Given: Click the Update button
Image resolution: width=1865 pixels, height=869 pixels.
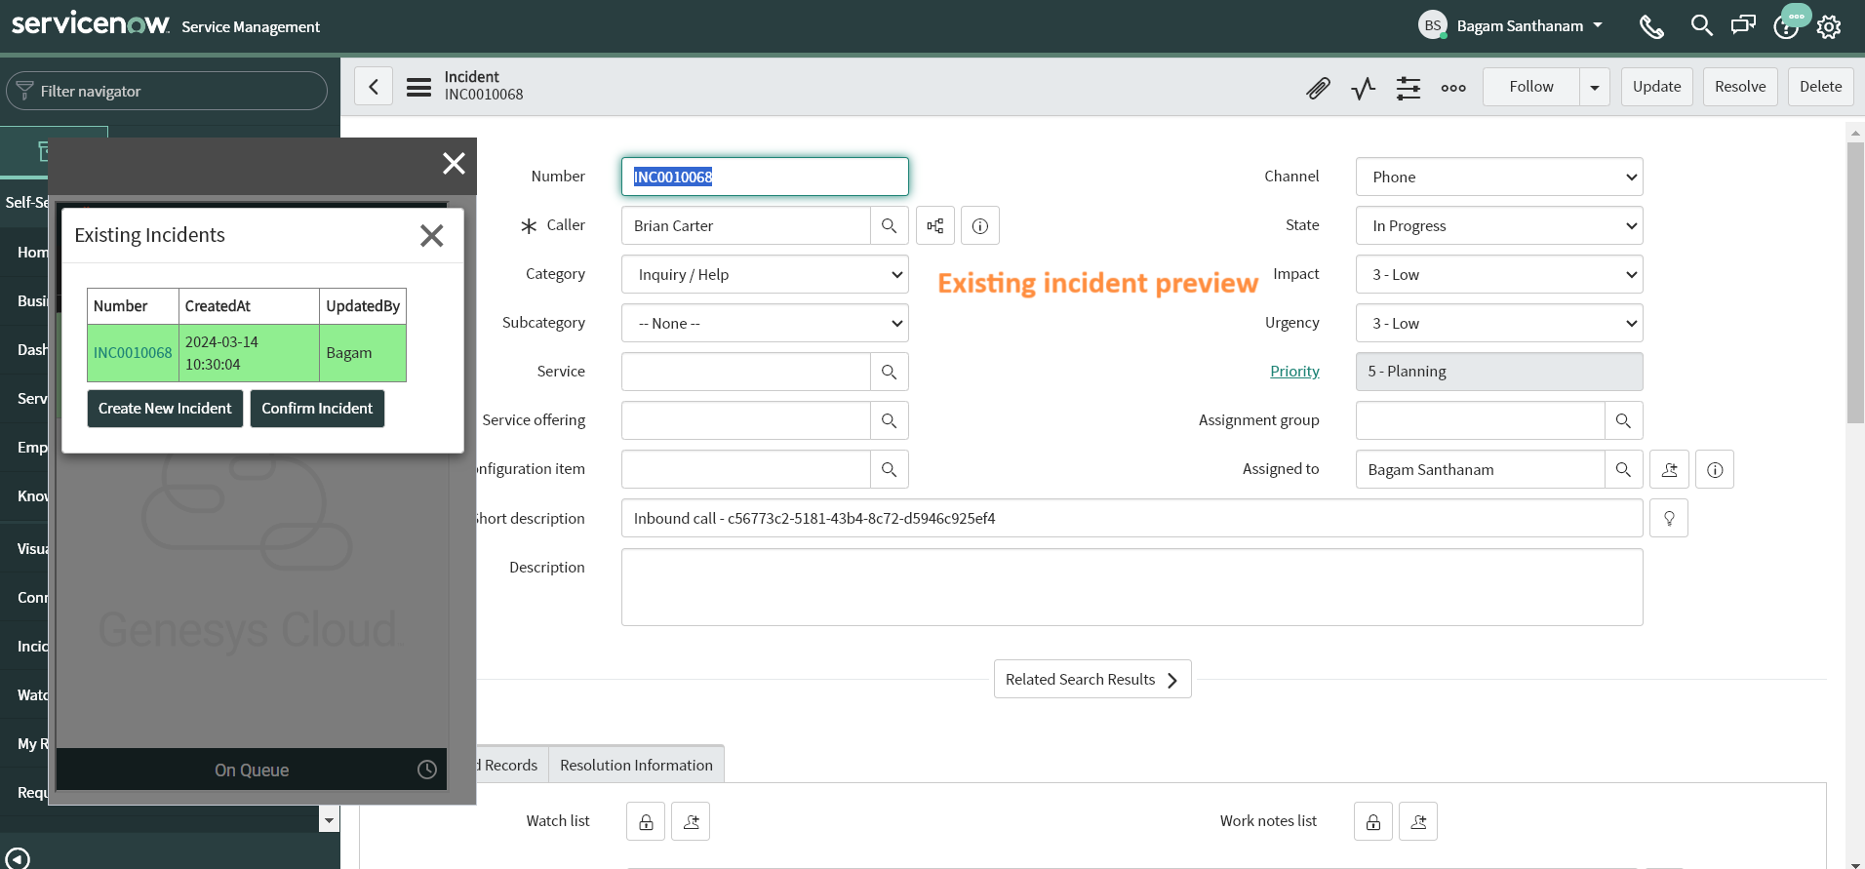Looking at the screenshot, I should [x=1656, y=87].
